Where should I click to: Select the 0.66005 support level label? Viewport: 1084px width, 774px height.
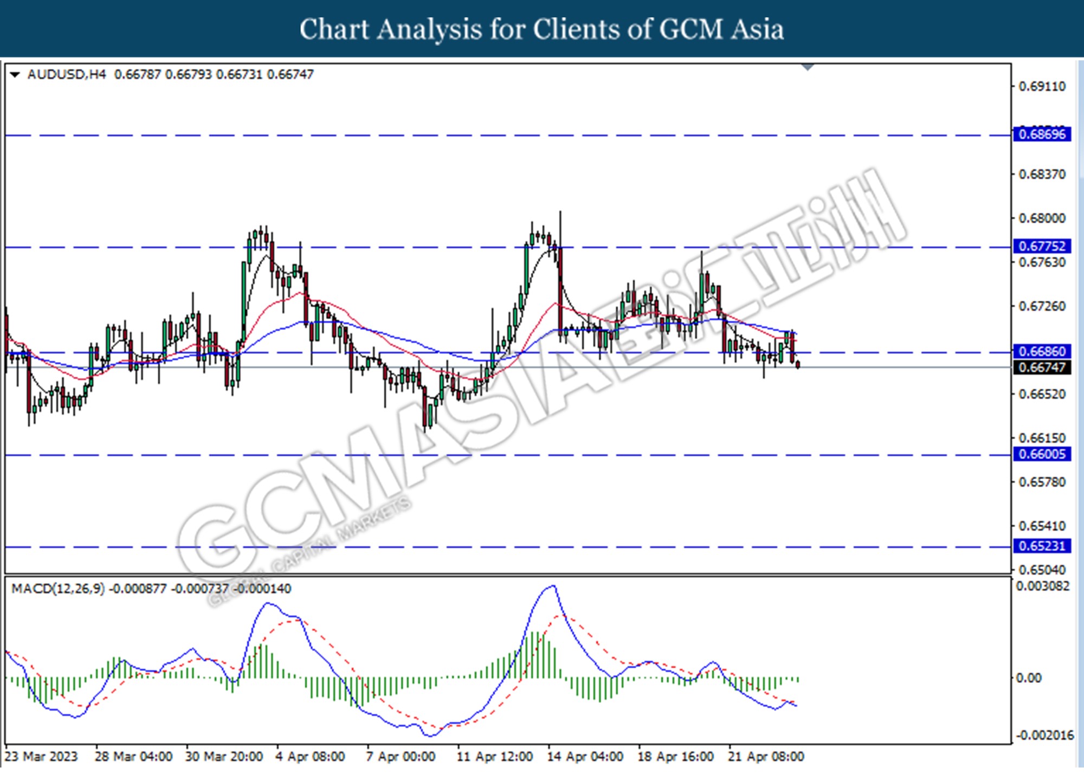(1042, 454)
